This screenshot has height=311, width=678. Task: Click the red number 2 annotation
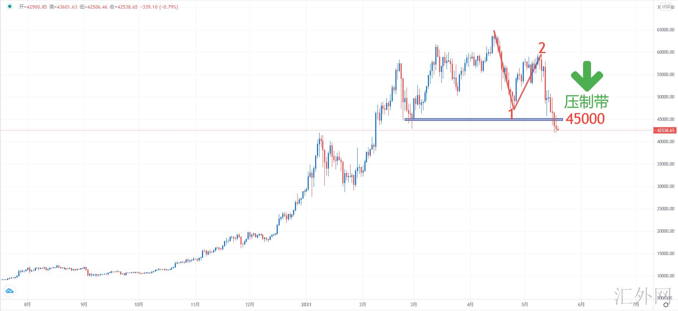click(542, 48)
